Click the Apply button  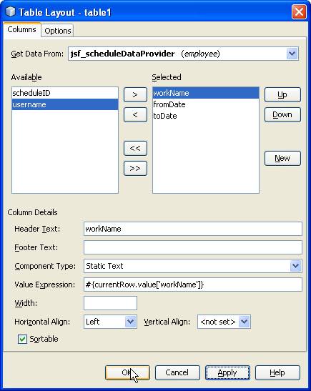click(x=227, y=372)
